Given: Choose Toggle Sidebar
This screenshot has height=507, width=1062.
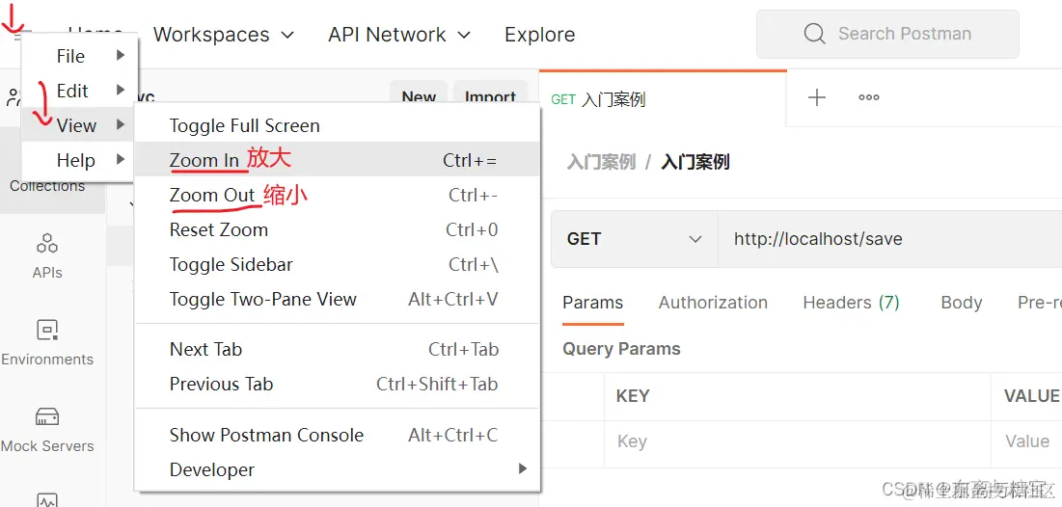Looking at the screenshot, I should point(338,265).
